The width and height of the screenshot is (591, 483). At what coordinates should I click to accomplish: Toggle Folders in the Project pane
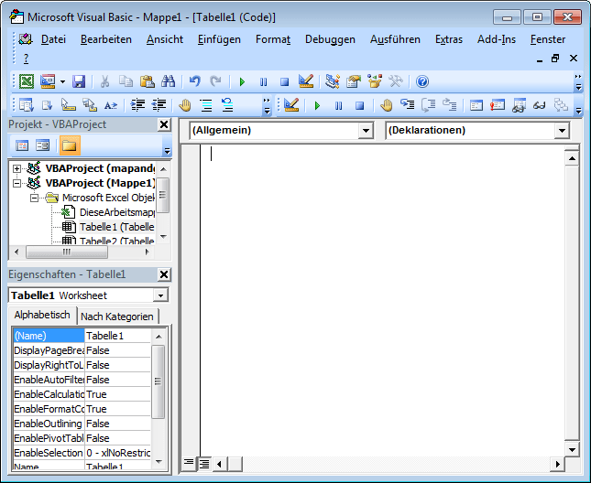pyautogui.click(x=70, y=145)
